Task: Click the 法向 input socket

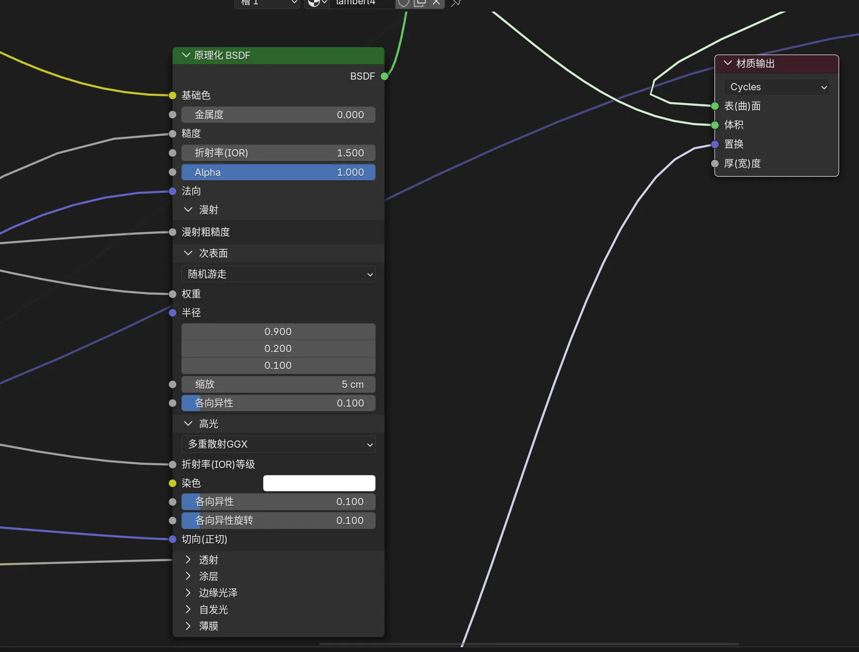Action: click(172, 191)
